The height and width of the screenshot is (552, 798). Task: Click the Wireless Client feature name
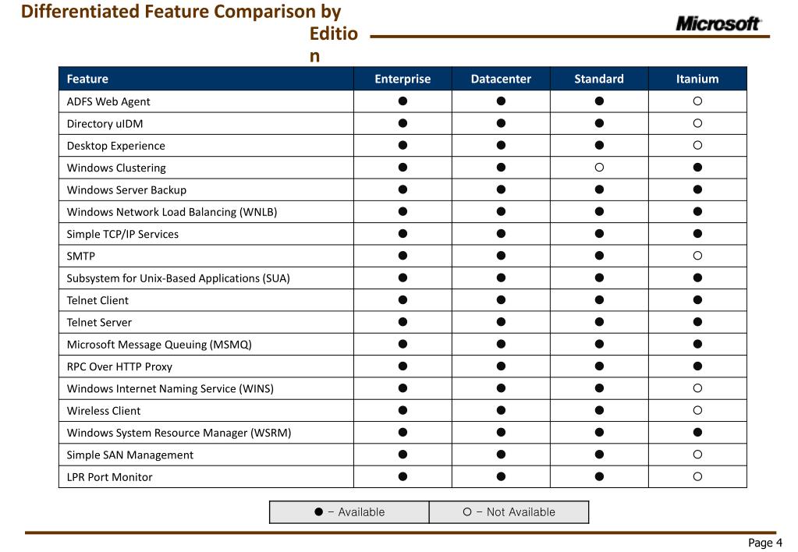coord(104,411)
